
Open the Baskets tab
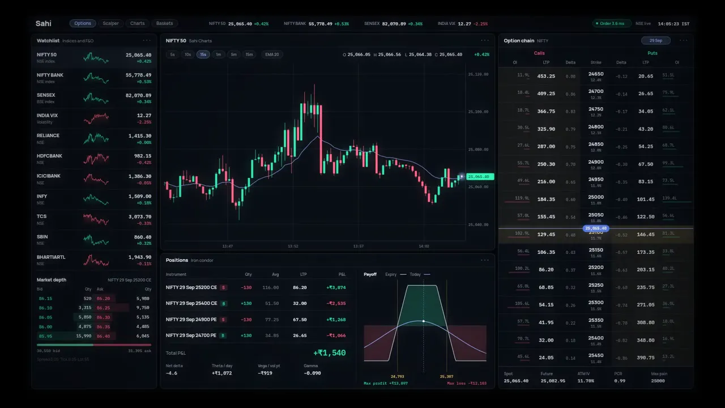coord(165,23)
